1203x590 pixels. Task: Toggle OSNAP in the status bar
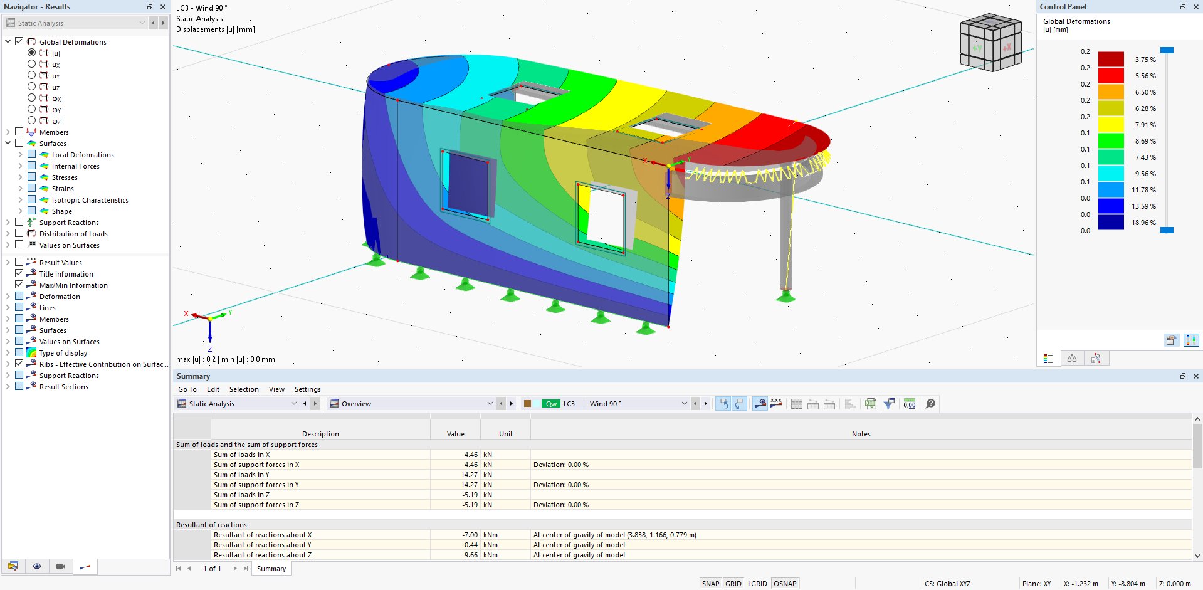785,584
